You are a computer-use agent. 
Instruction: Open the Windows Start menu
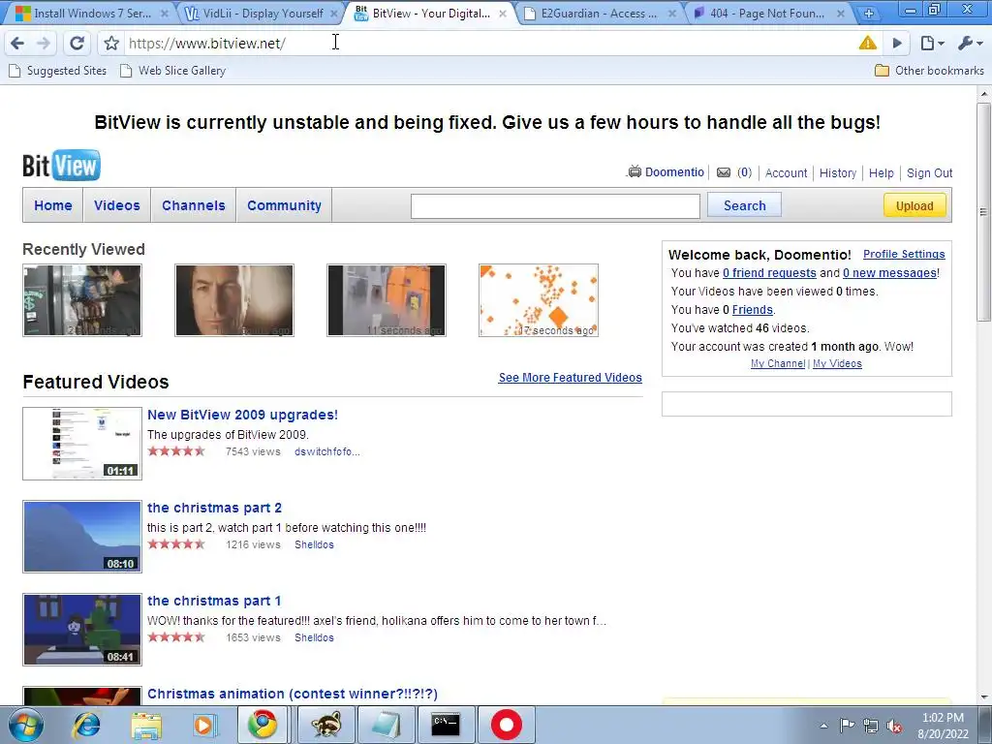[24, 725]
